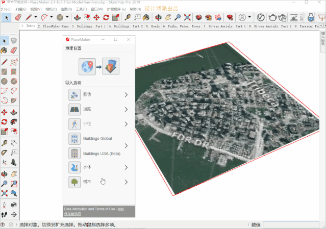Expand the 树木 option chevron
This screenshot has width=326, height=229.
click(x=126, y=182)
